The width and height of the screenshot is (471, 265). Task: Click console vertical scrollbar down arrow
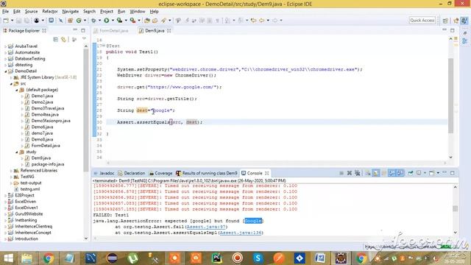click(x=455, y=233)
